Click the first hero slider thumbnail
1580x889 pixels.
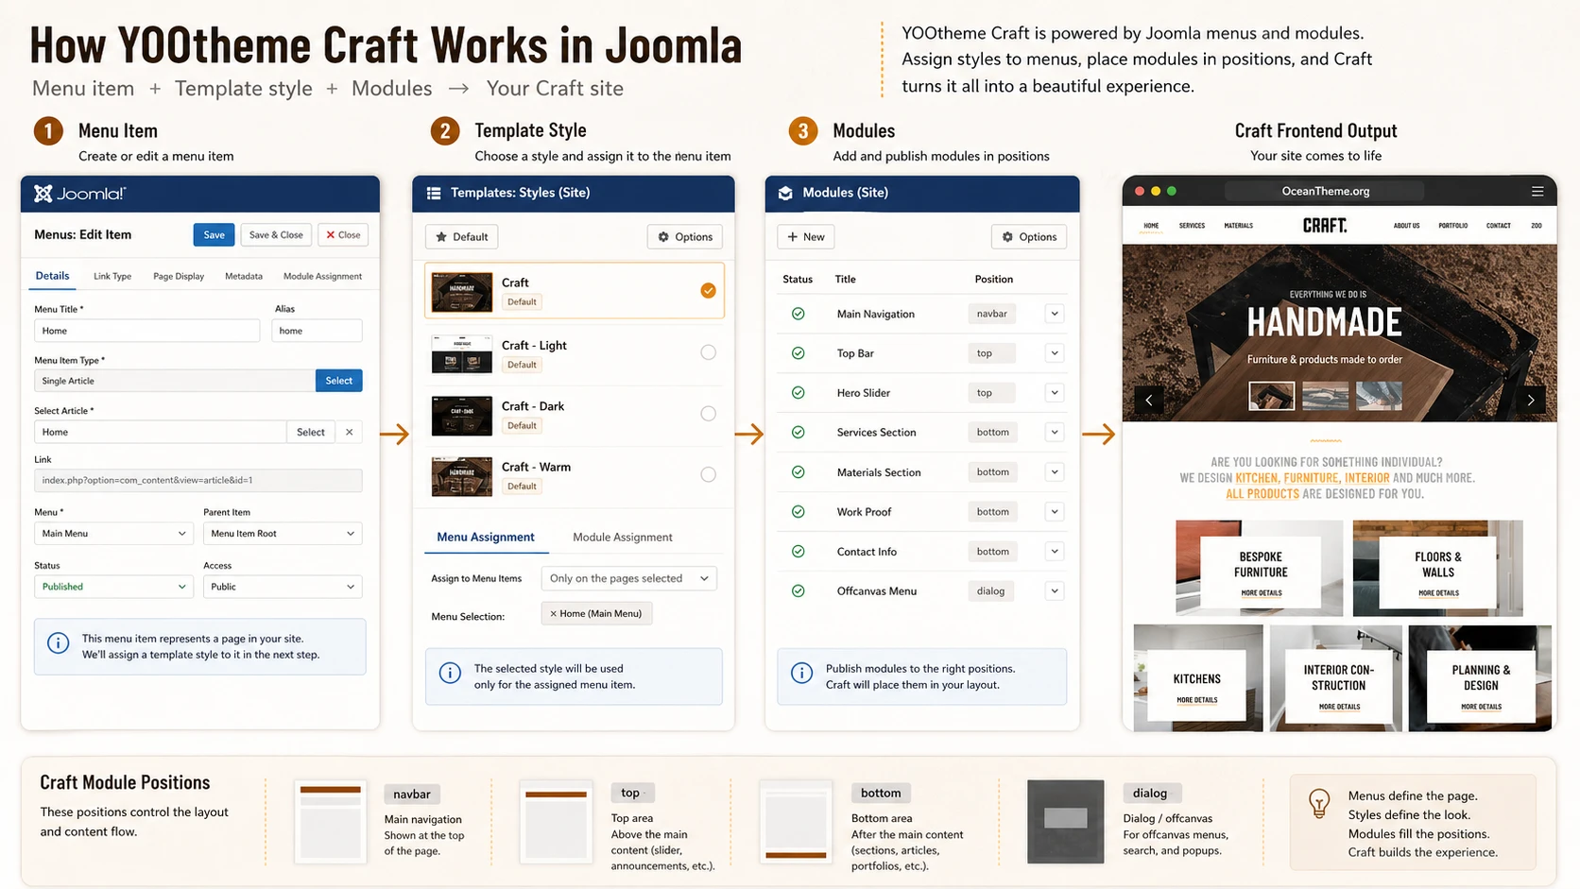pyautogui.click(x=1271, y=396)
